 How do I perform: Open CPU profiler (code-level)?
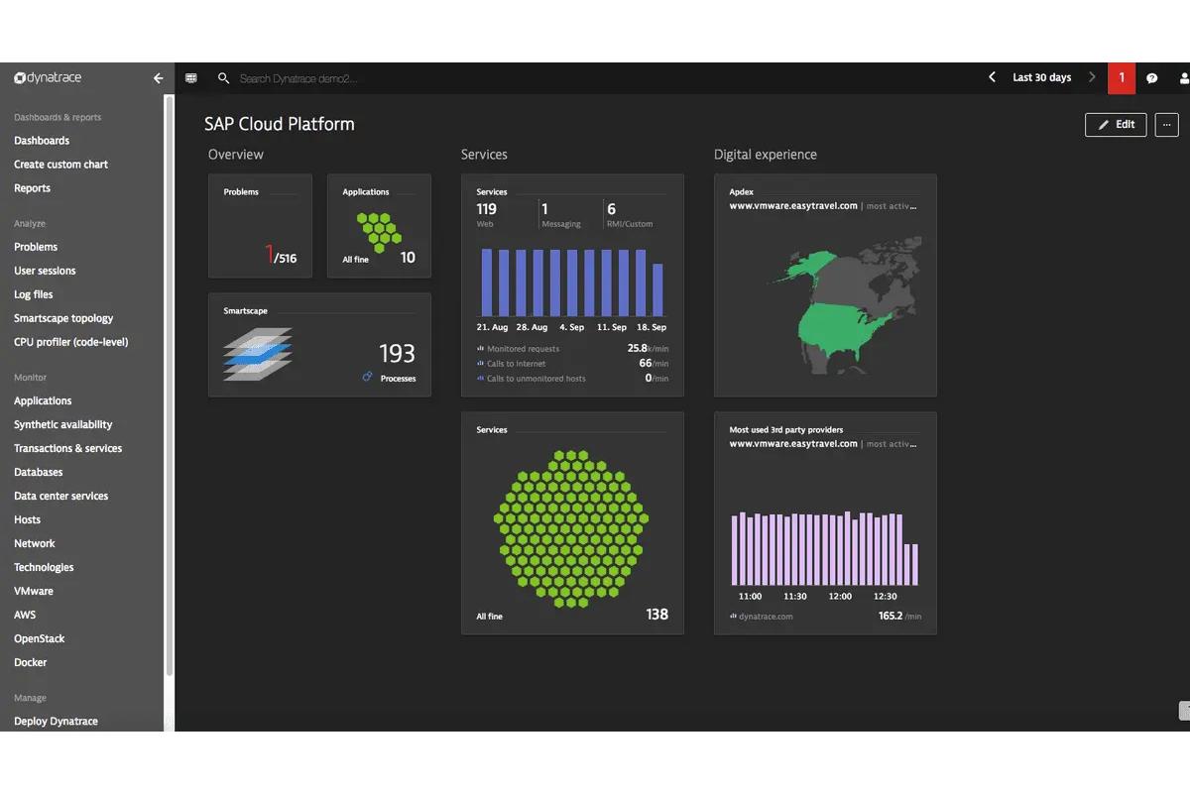tap(71, 342)
